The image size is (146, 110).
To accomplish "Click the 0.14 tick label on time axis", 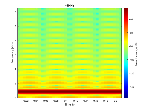I will pos(86,101).
